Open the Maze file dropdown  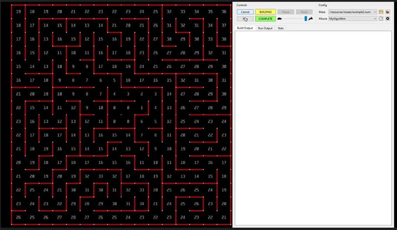[x=352, y=12]
